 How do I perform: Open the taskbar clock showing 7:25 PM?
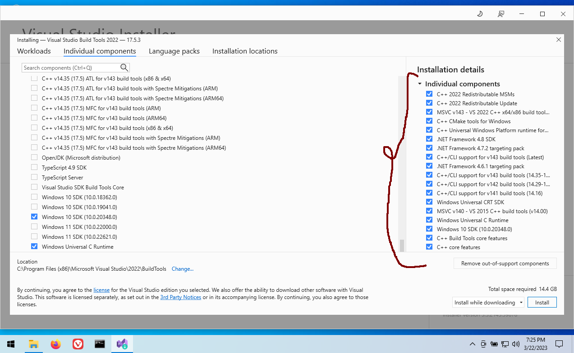pyautogui.click(x=536, y=344)
